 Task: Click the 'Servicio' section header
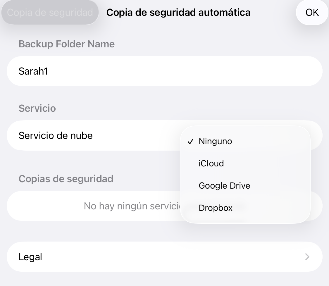point(37,108)
